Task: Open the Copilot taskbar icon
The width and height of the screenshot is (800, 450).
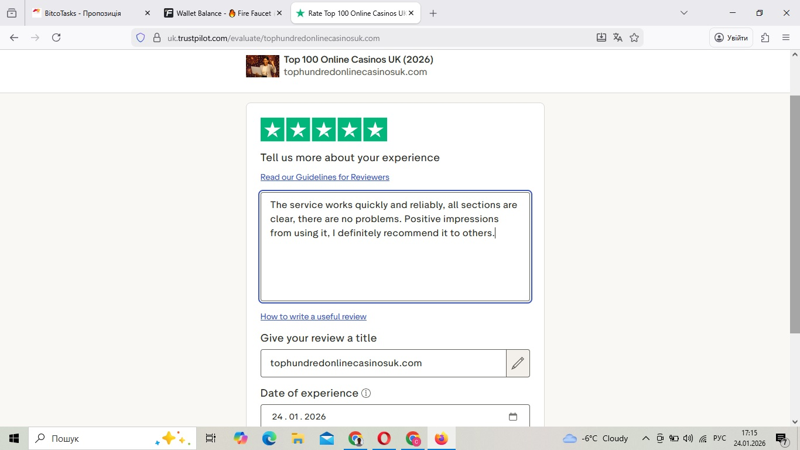Action: 240,438
